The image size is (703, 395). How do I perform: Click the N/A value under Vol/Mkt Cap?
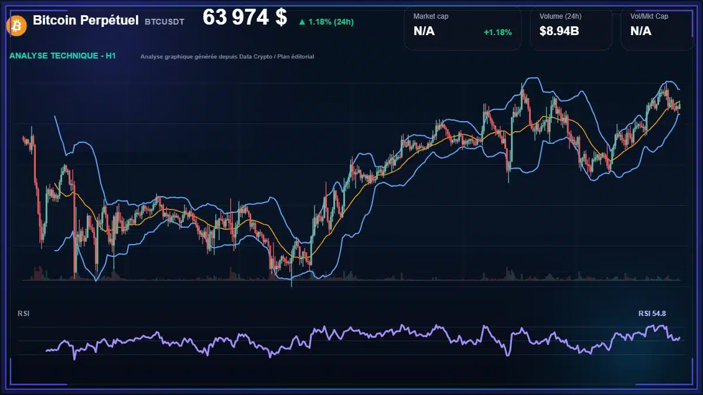(641, 31)
